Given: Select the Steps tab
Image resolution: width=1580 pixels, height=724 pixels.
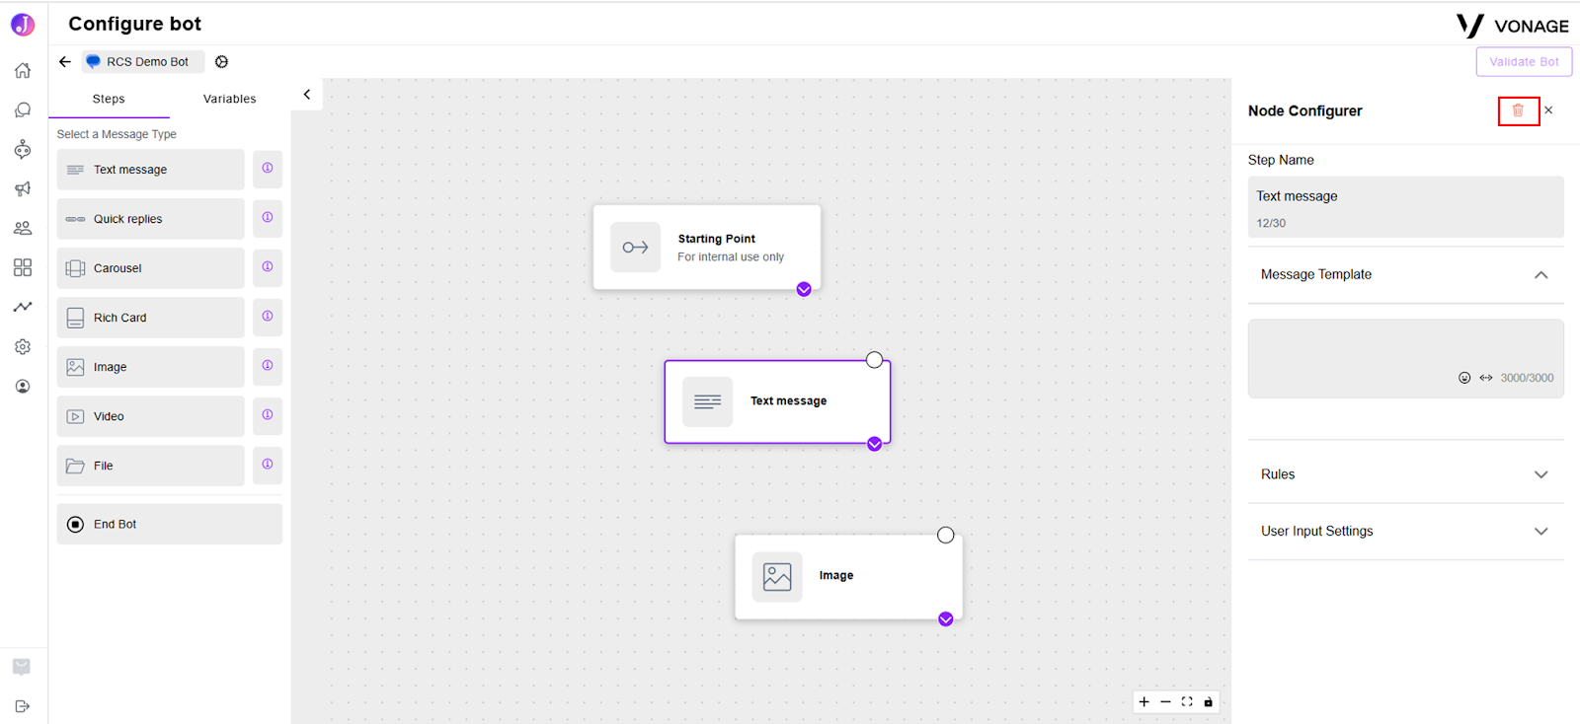Looking at the screenshot, I should pyautogui.click(x=109, y=99).
